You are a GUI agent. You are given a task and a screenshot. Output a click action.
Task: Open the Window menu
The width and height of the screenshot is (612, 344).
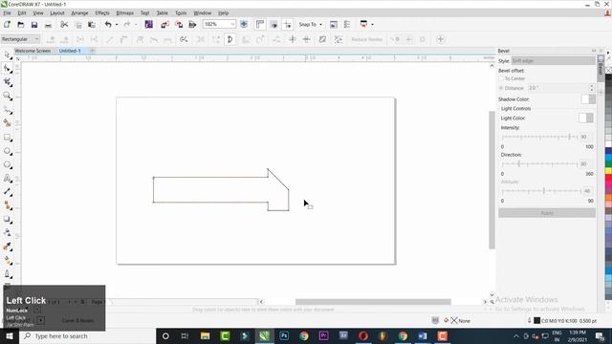(x=202, y=12)
